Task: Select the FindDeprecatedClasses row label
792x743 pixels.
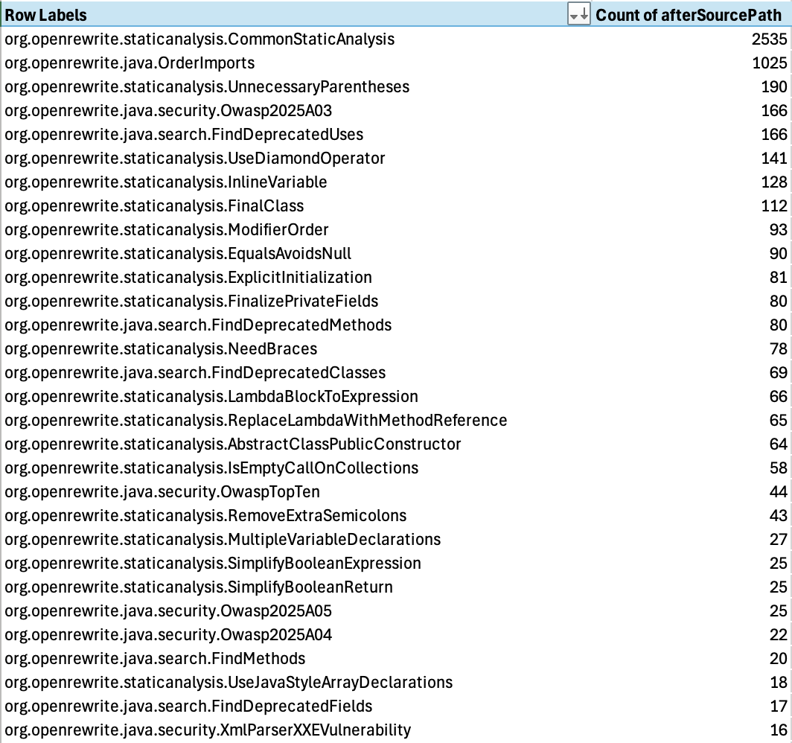Action: 195,372
